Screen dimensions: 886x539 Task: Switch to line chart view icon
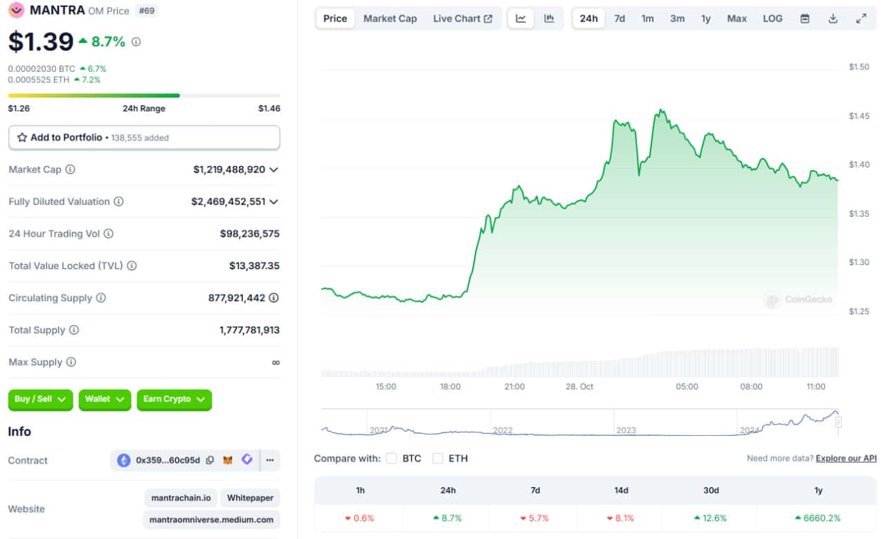click(521, 19)
